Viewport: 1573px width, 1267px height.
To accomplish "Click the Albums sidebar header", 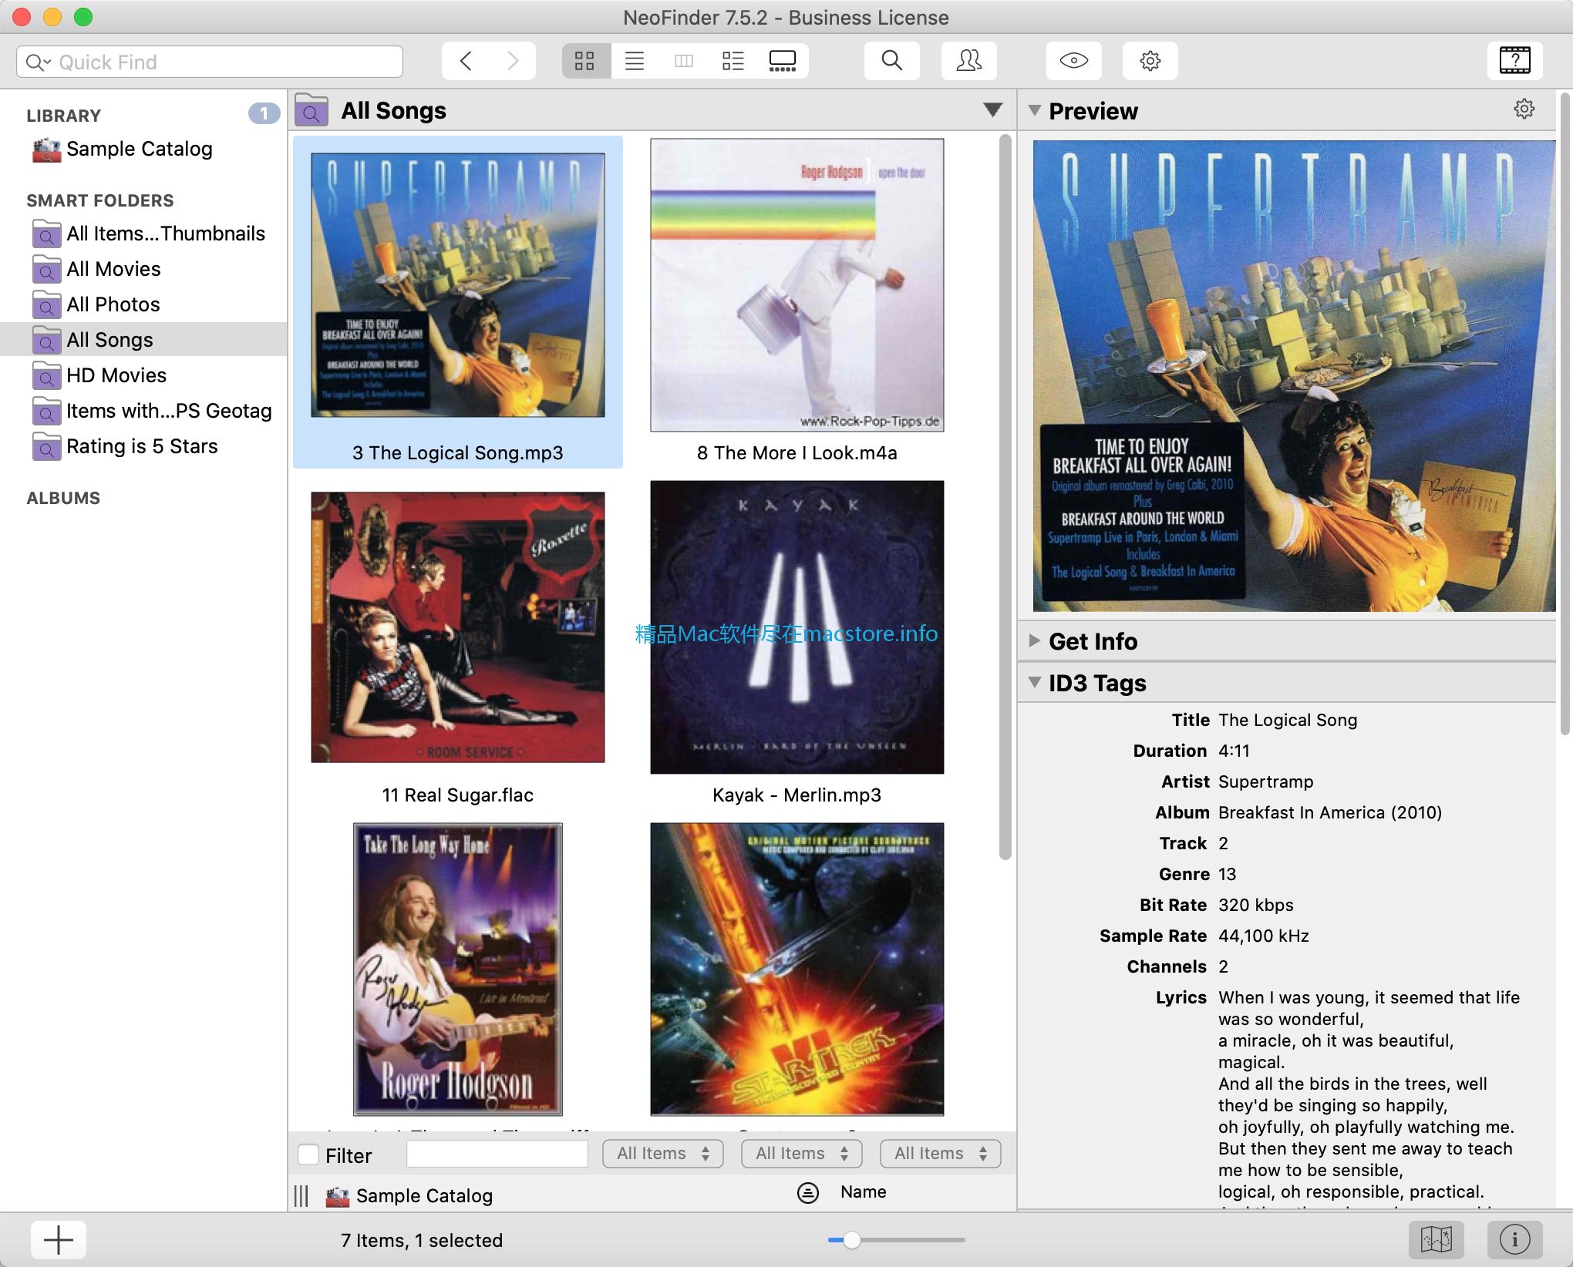I will coord(63,498).
